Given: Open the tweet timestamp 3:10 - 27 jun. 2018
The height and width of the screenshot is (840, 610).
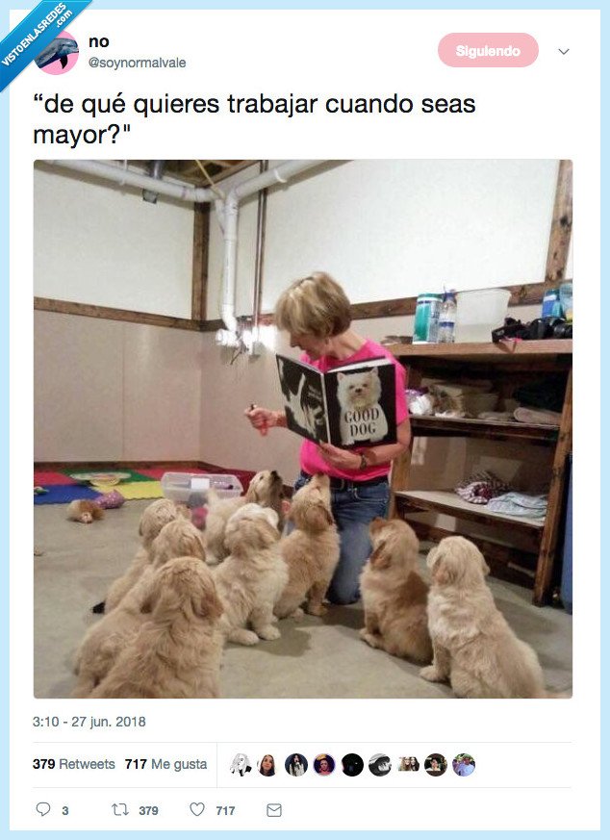Looking at the screenshot, I should pyautogui.click(x=89, y=722).
